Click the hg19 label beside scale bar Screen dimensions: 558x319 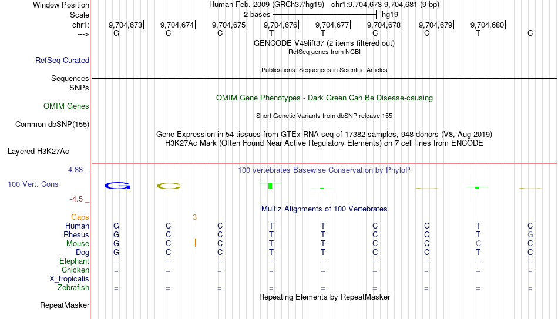click(x=389, y=15)
